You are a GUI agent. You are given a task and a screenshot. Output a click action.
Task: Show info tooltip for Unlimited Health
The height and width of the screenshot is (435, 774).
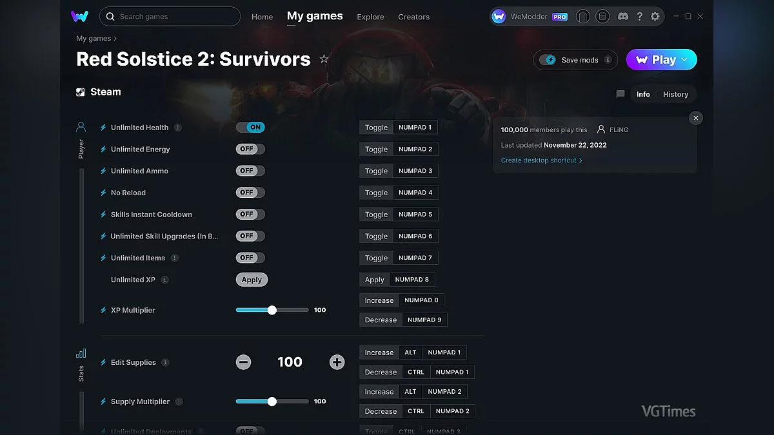point(178,128)
